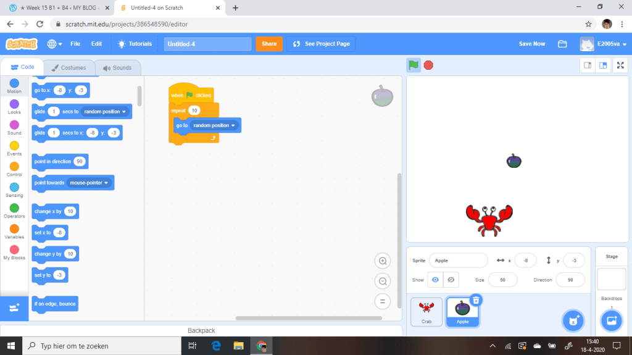This screenshot has height=355, width=632.
Task: Zoom in on the code workspace
Action: [383, 261]
